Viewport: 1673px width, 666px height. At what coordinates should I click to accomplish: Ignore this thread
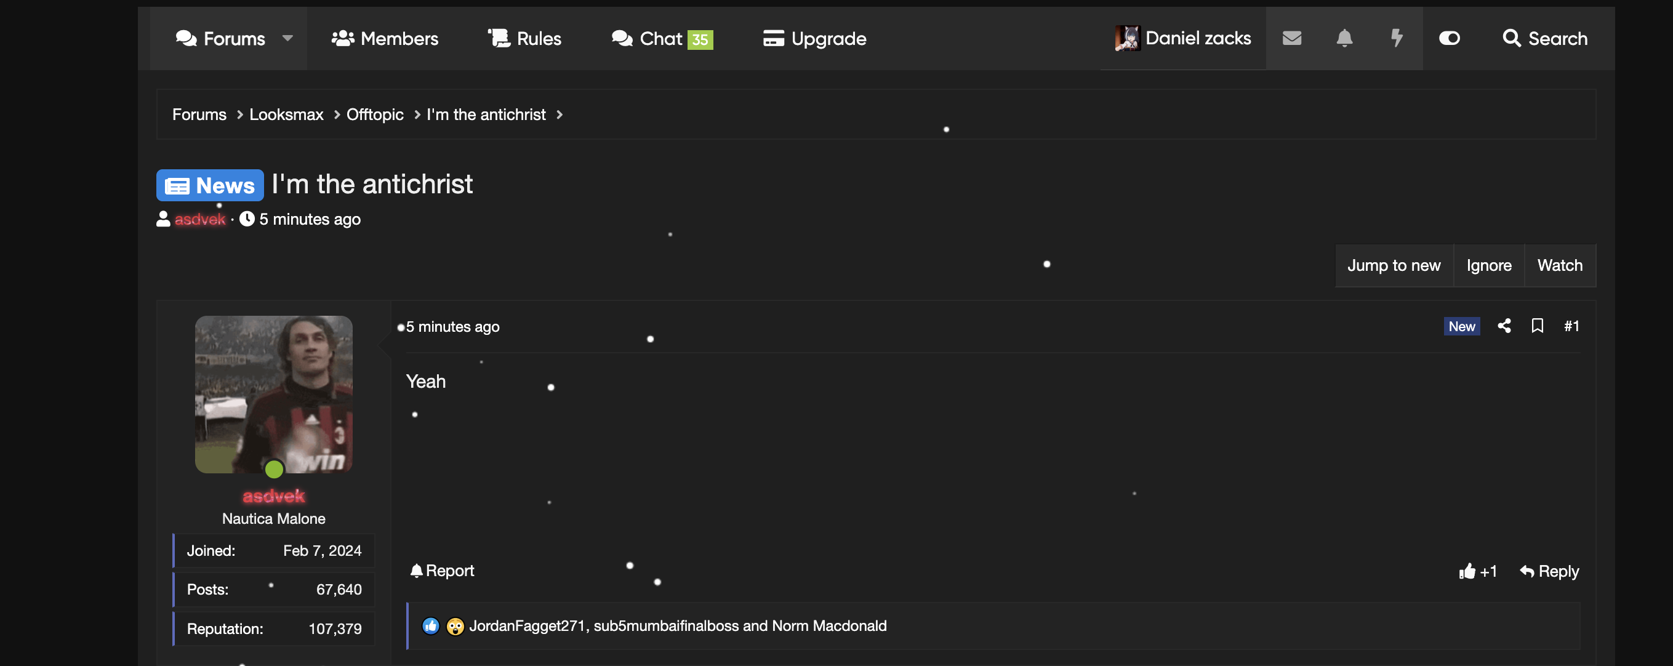(x=1488, y=265)
